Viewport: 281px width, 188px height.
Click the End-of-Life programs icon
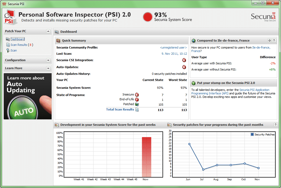coord(137,99)
